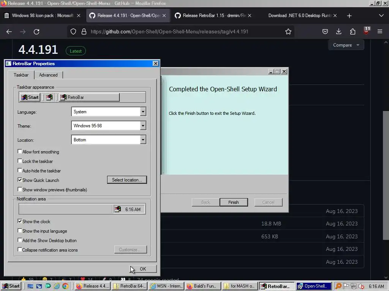Close the Release RetroBar 1.15 tab

(249, 16)
